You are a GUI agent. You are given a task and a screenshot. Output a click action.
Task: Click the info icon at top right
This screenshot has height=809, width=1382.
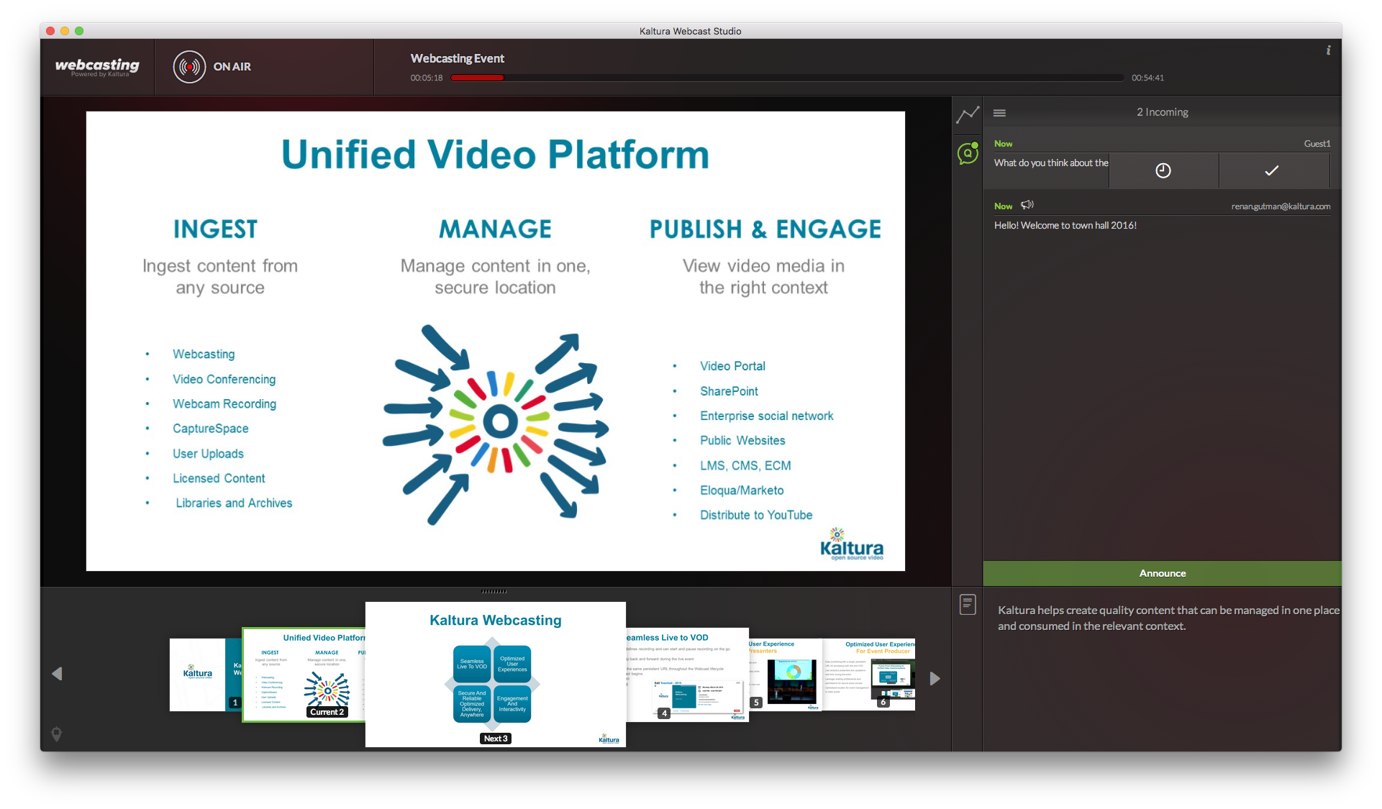1328,50
